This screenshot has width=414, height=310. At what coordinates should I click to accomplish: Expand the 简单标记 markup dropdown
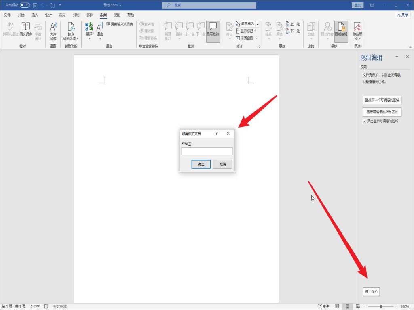[x=257, y=24]
